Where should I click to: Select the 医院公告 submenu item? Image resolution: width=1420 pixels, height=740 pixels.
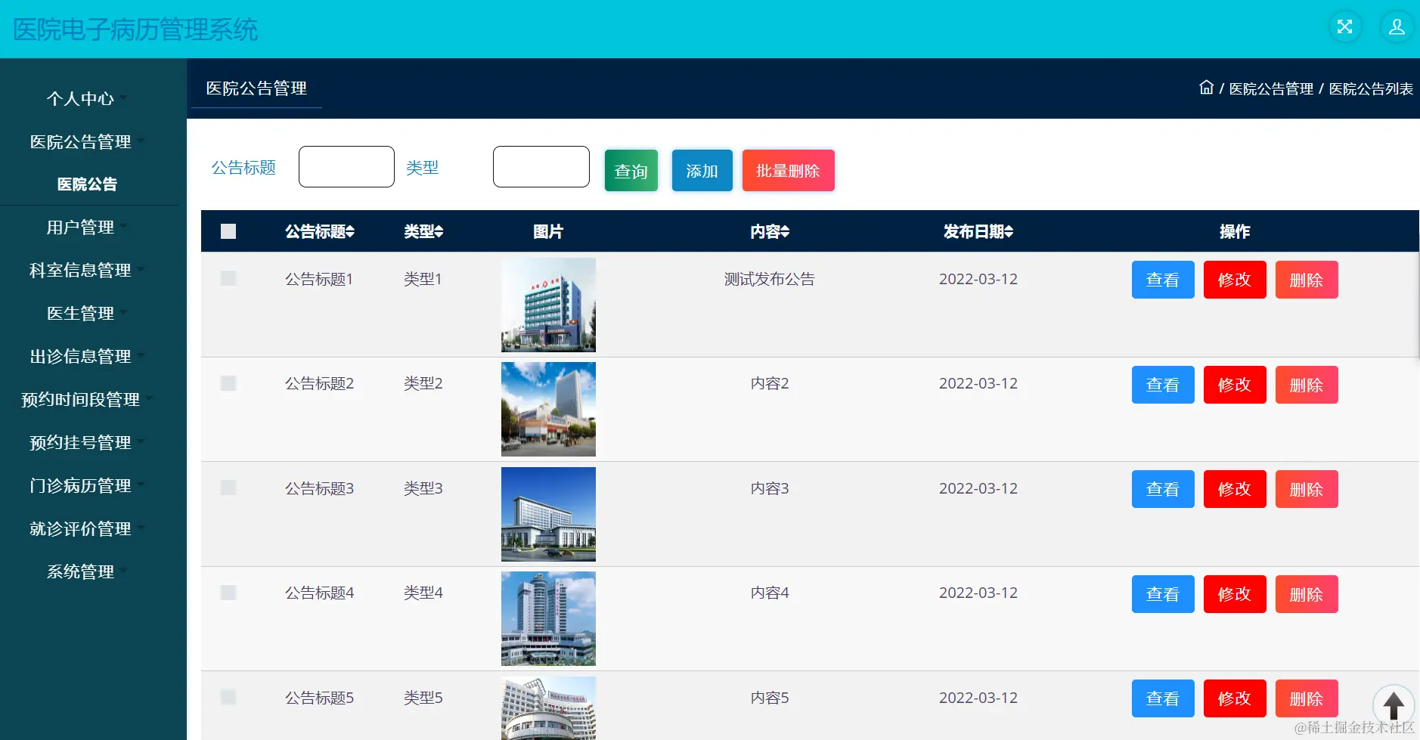[x=88, y=184]
